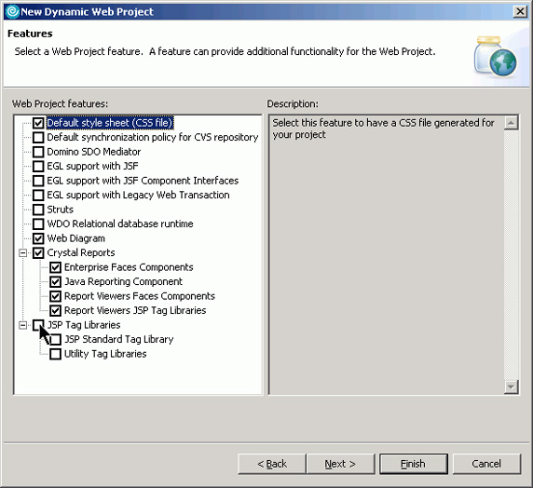
Task: Proceed with the Next button
Action: click(340, 464)
